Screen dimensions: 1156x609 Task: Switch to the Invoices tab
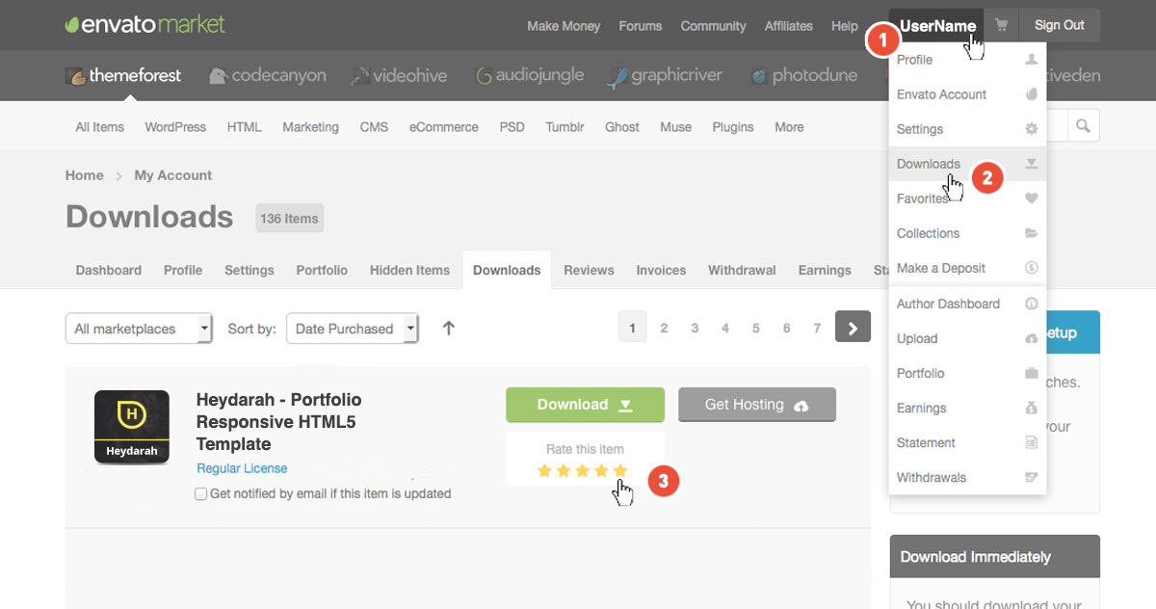(661, 270)
